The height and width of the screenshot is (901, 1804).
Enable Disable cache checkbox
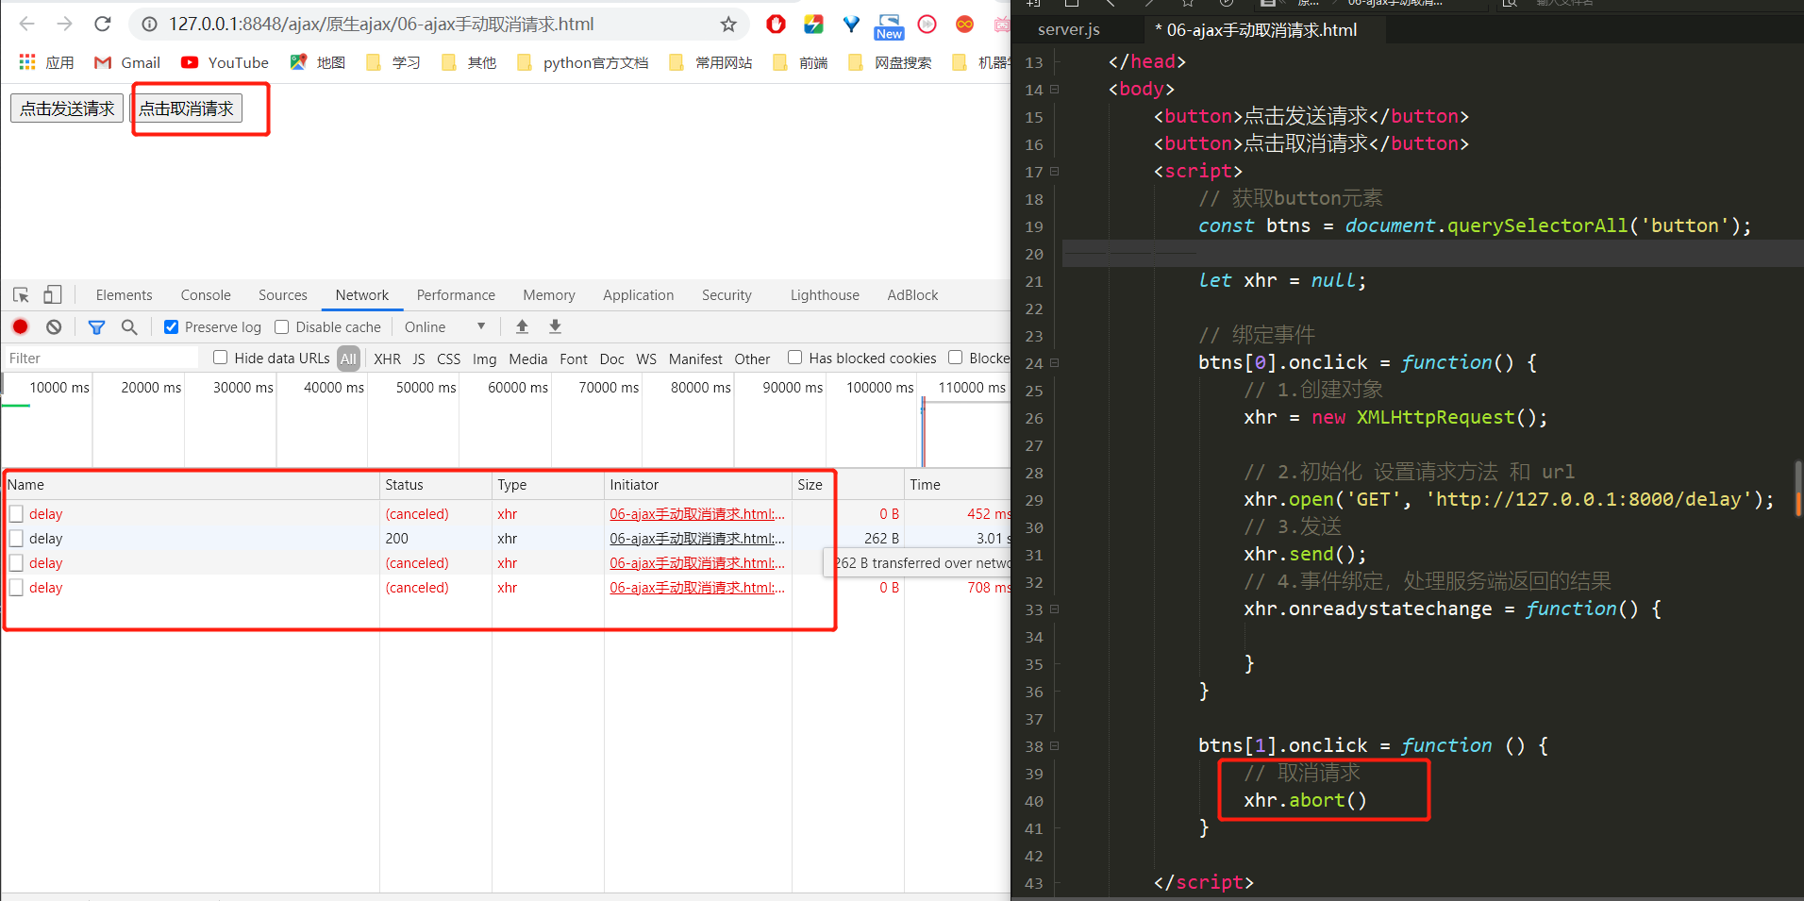click(x=281, y=326)
